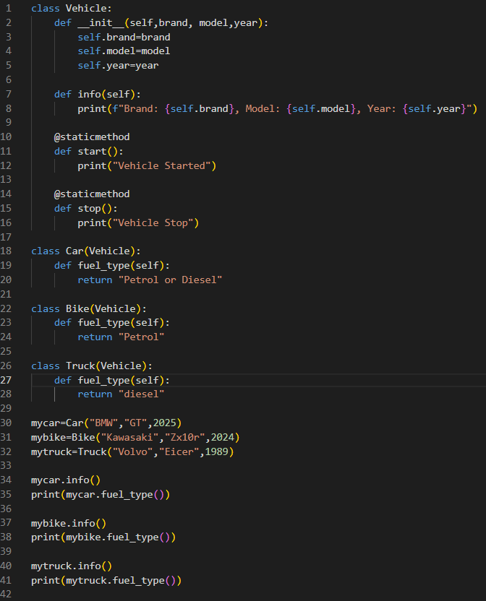The height and width of the screenshot is (601, 486).
Task: Click the 'start' method name
Action: point(92,152)
